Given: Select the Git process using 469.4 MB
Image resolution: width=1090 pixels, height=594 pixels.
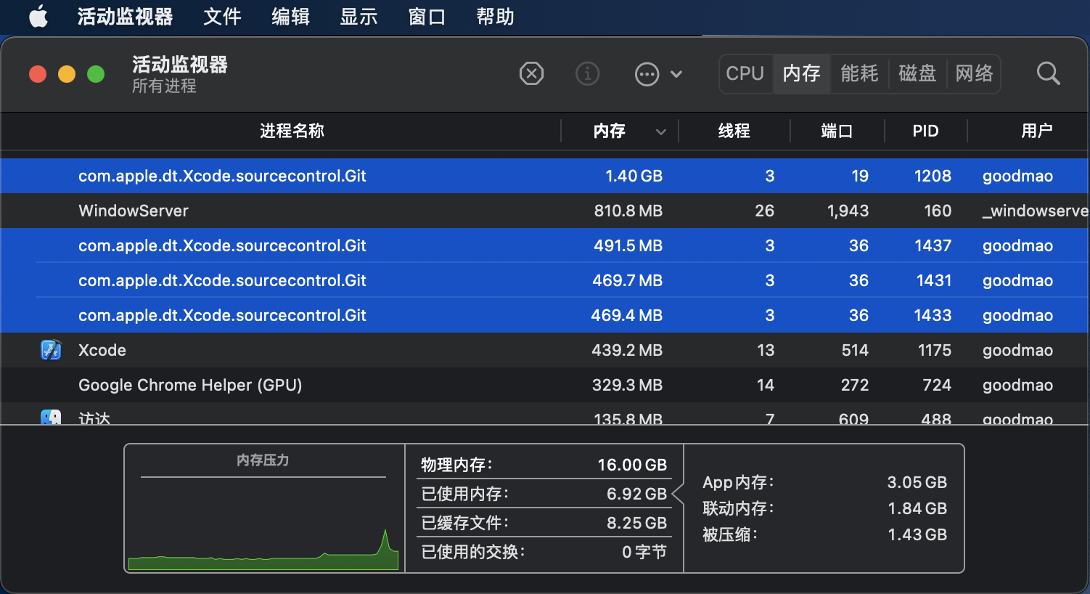Looking at the screenshot, I should coord(545,315).
